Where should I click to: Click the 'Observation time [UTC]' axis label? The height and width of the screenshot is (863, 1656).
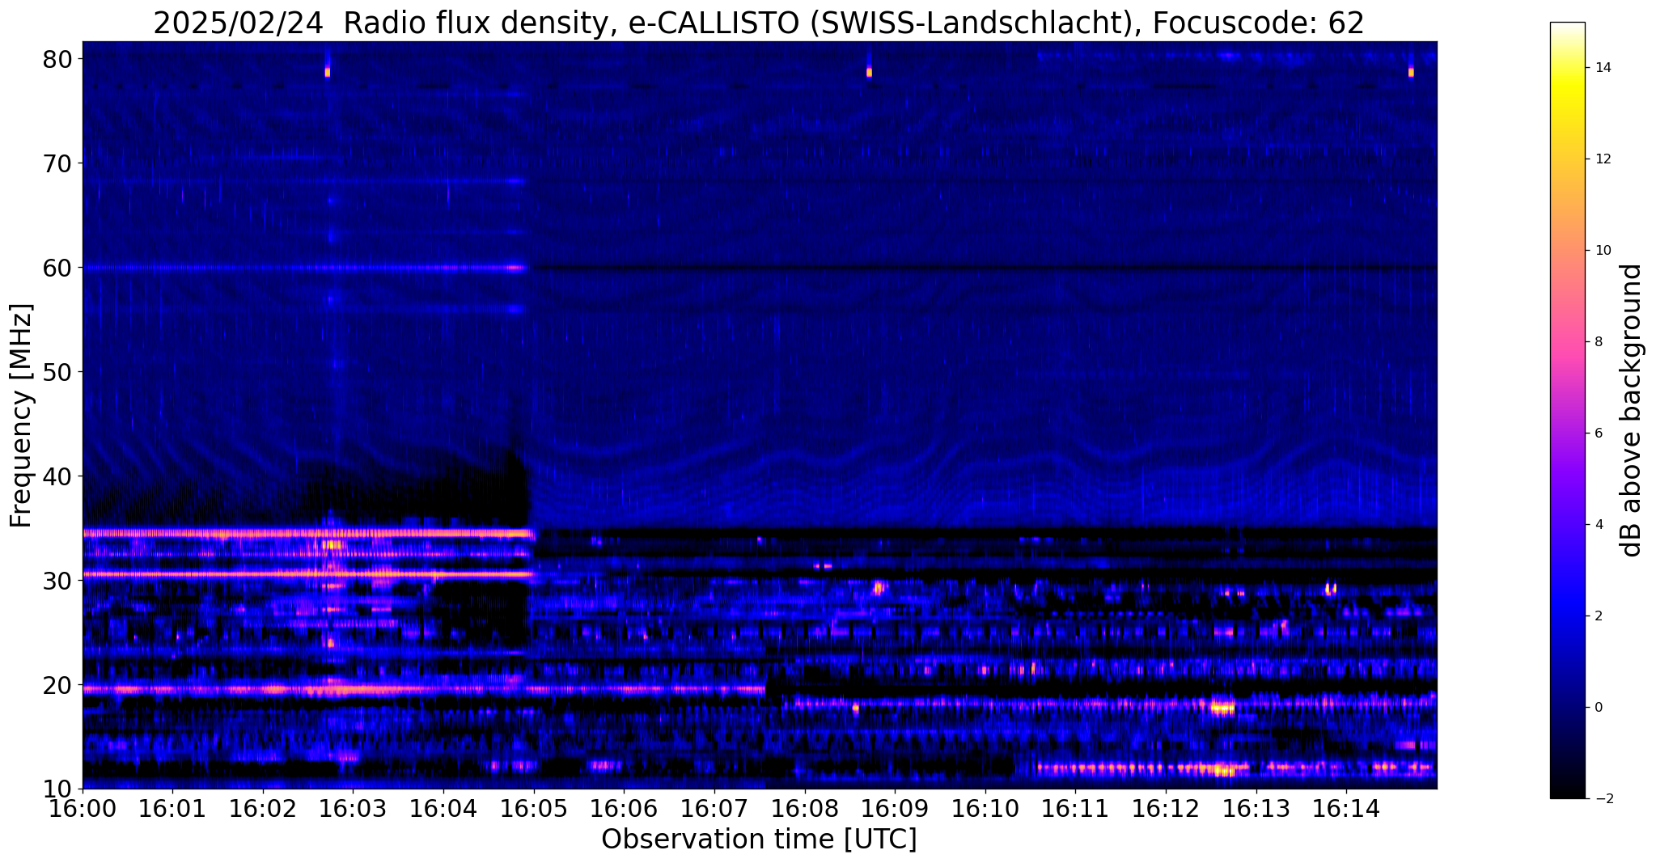[x=759, y=840]
